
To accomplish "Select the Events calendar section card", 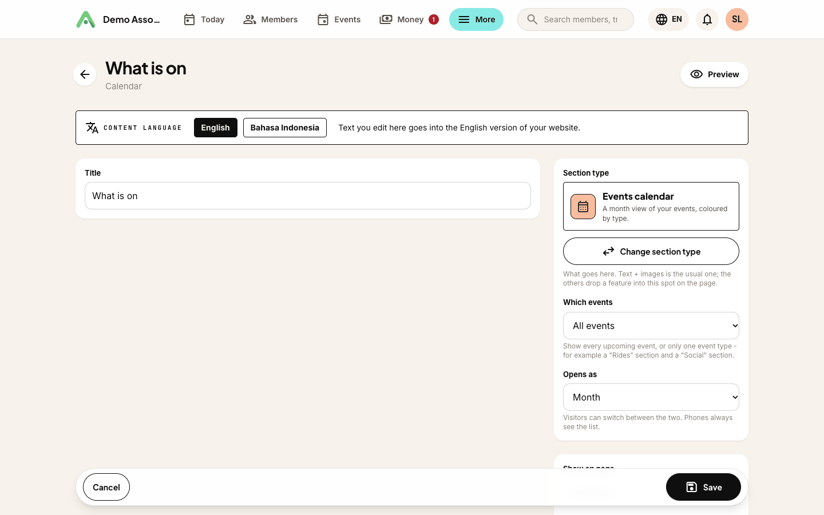I will pyautogui.click(x=651, y=207).
